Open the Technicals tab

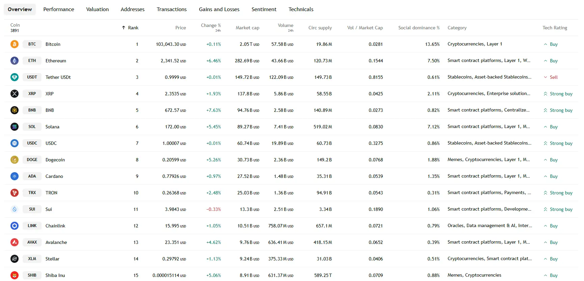point(301,9)
